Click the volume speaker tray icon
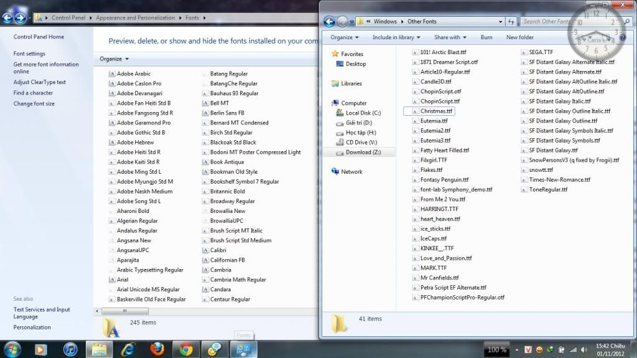Image resolution: width=637 pixels, height=358 pixels. (584, 350)
